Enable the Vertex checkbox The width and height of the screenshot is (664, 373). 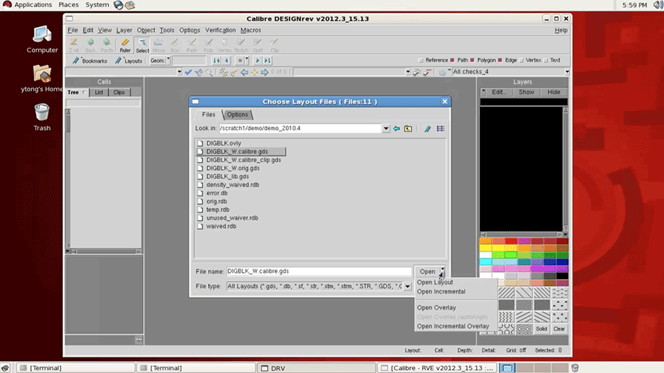pos(522,61)
